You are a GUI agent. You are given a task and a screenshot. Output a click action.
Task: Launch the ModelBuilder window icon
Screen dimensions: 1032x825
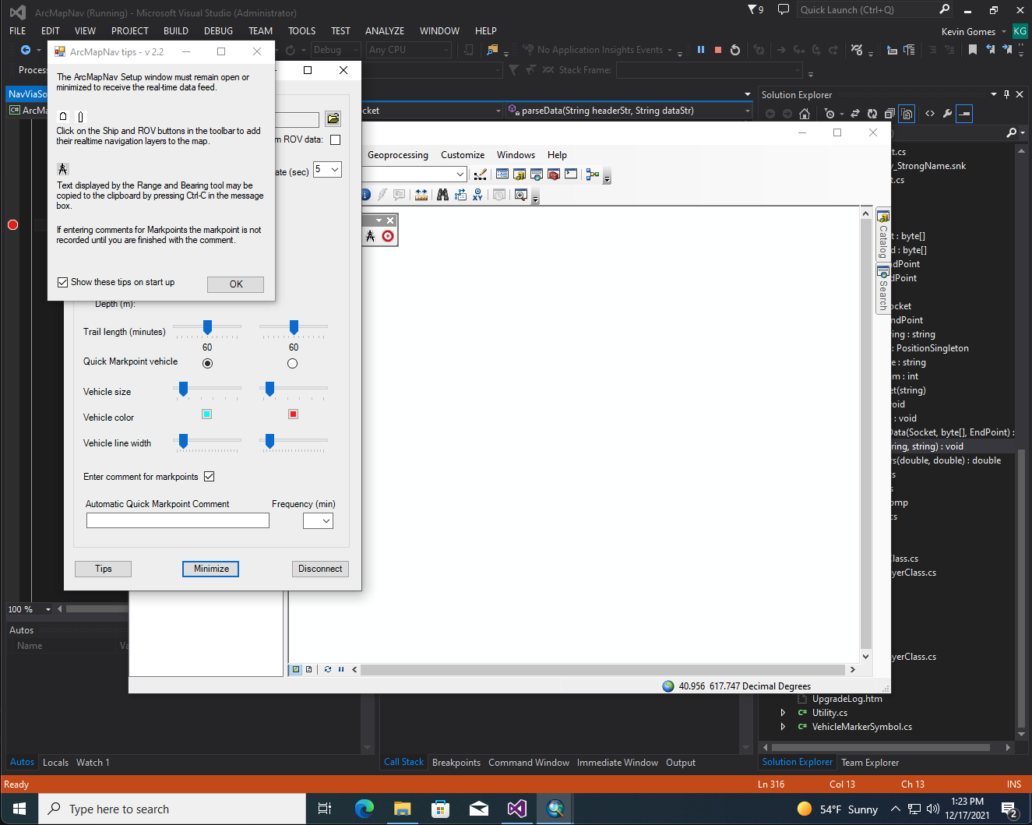[x=593, y=174]
